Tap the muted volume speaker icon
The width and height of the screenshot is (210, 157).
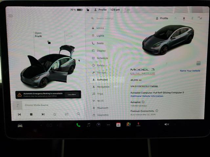coord(167,124)
